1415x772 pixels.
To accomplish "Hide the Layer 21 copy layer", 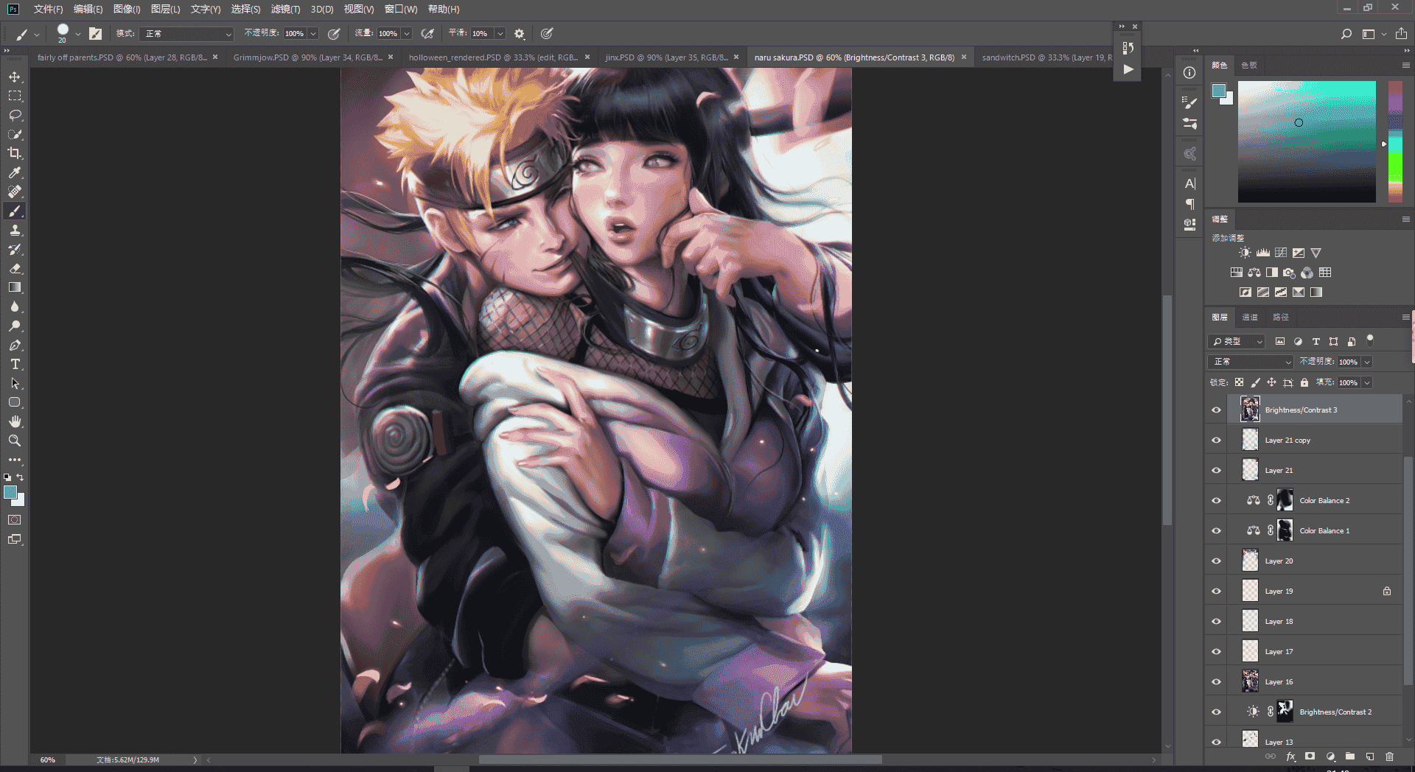I will (1216, 441).
